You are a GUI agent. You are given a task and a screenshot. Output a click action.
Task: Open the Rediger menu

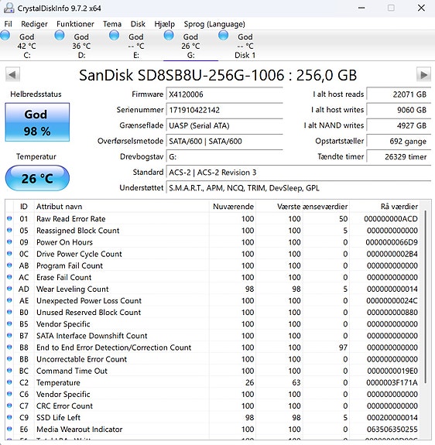pos(34,24)
